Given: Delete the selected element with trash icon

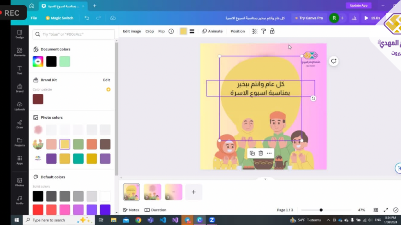Looking at the screenshot, I should coord(260,153).
